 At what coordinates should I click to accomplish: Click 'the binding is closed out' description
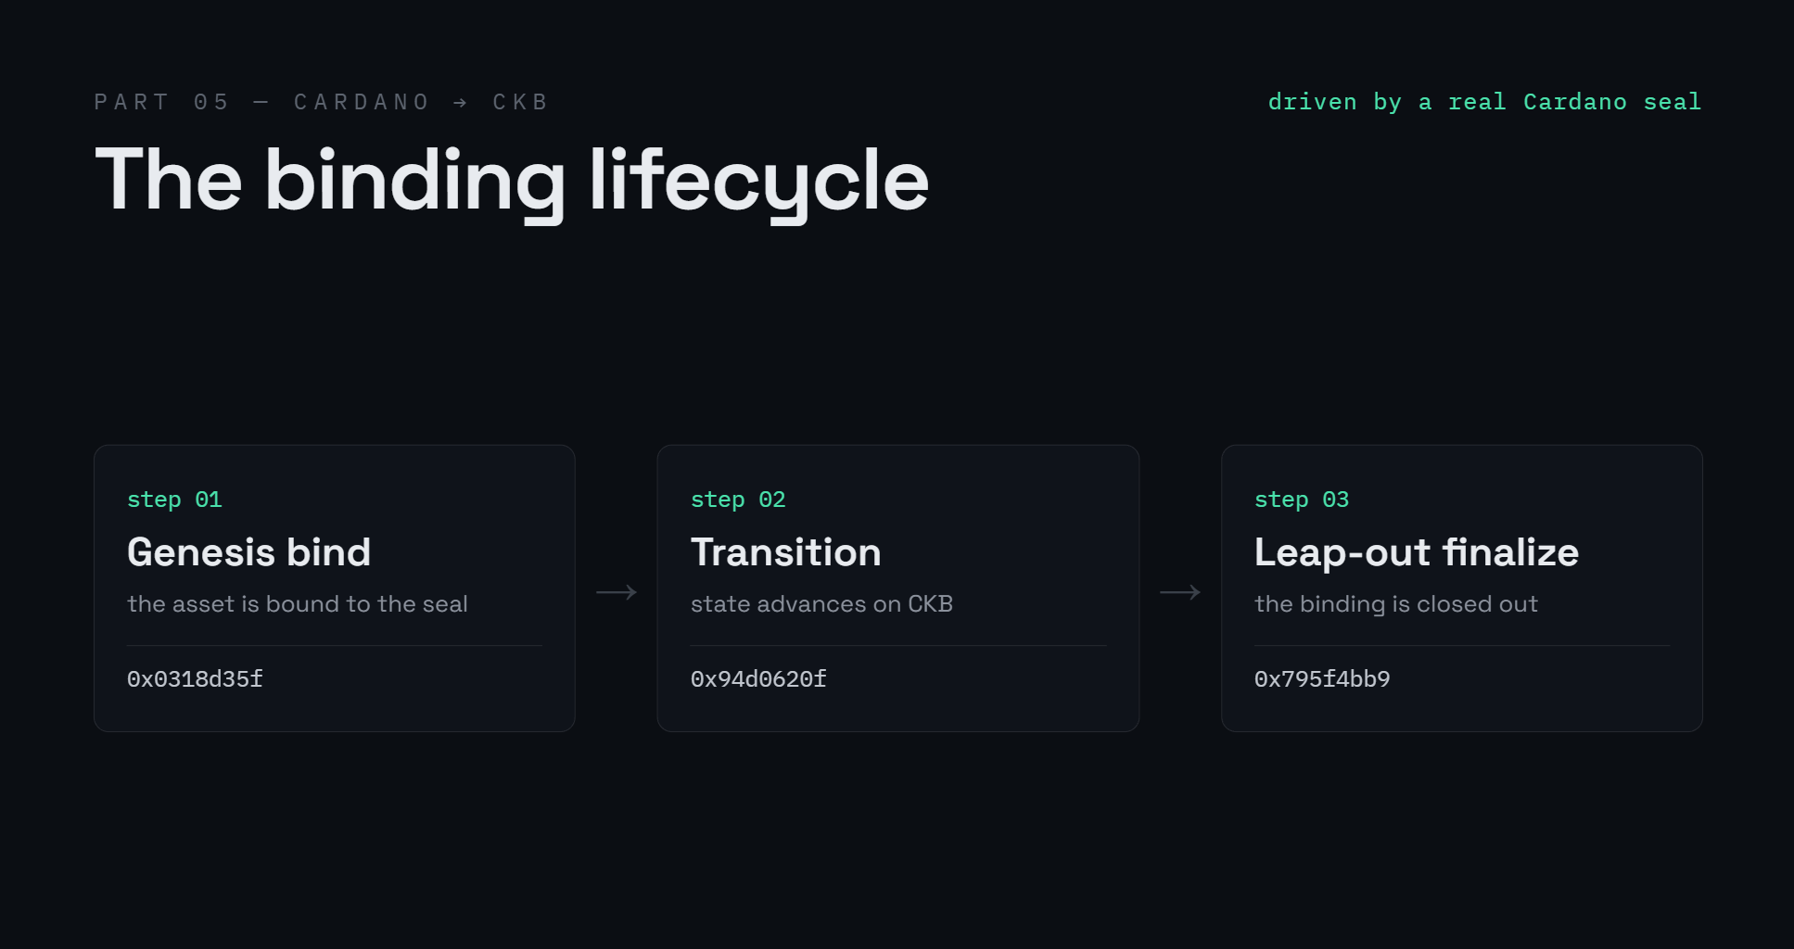[1395, 604]
